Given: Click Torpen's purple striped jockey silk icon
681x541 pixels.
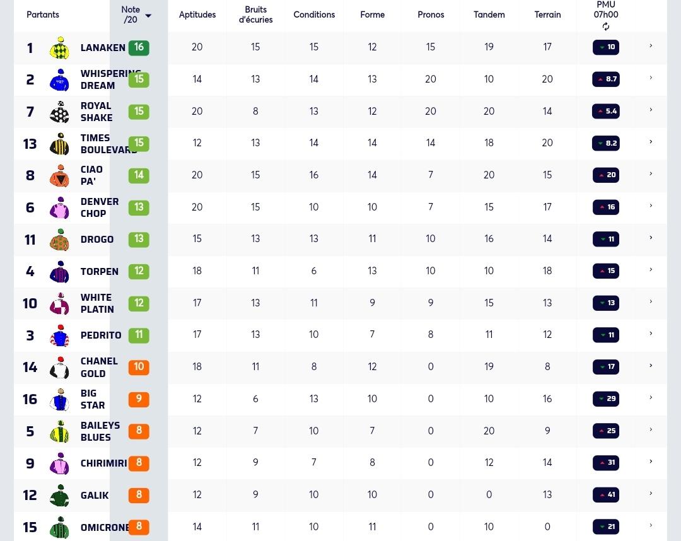Looking at the screenshot, I should click(59, 271).
